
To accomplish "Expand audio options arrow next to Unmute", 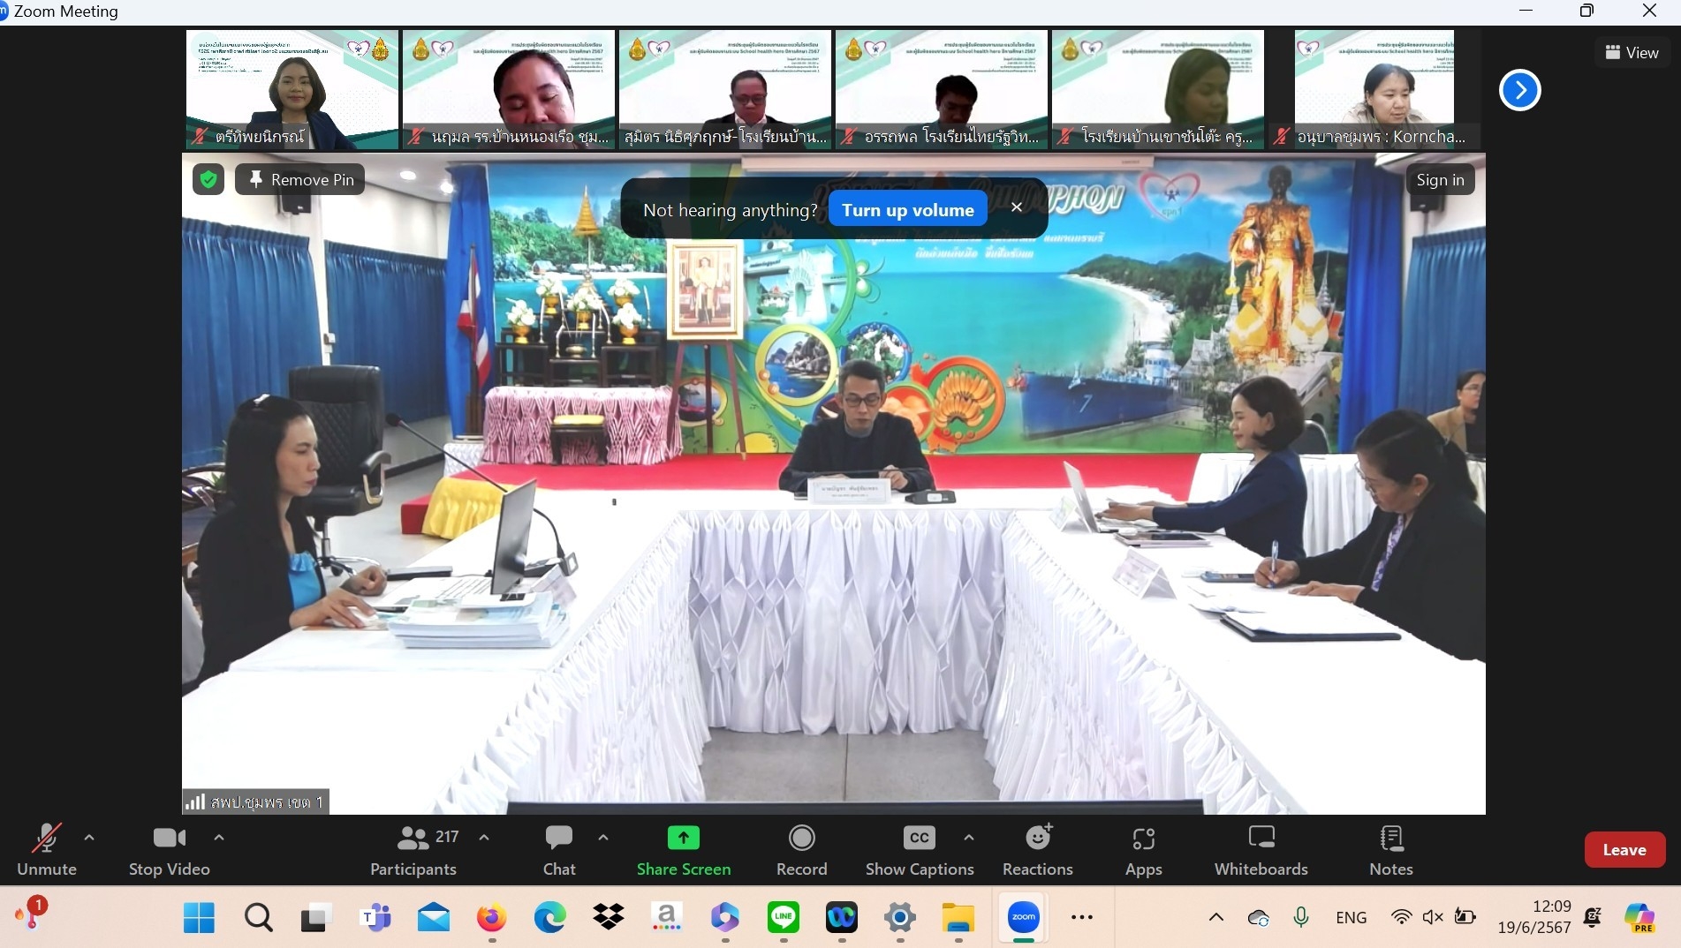I will click(89, 837).
